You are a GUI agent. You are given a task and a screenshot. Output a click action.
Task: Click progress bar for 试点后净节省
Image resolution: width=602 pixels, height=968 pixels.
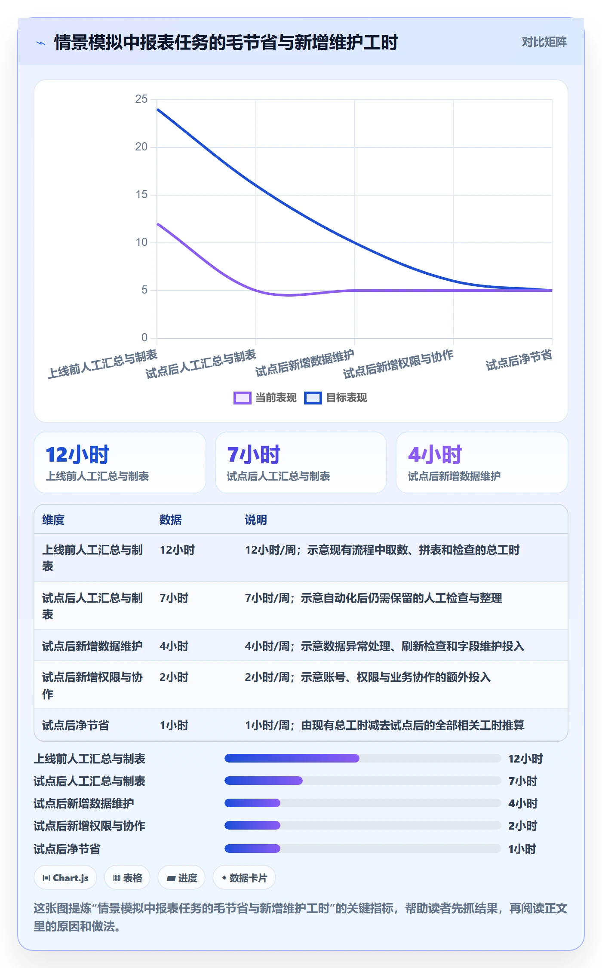[x=363, y=849]
